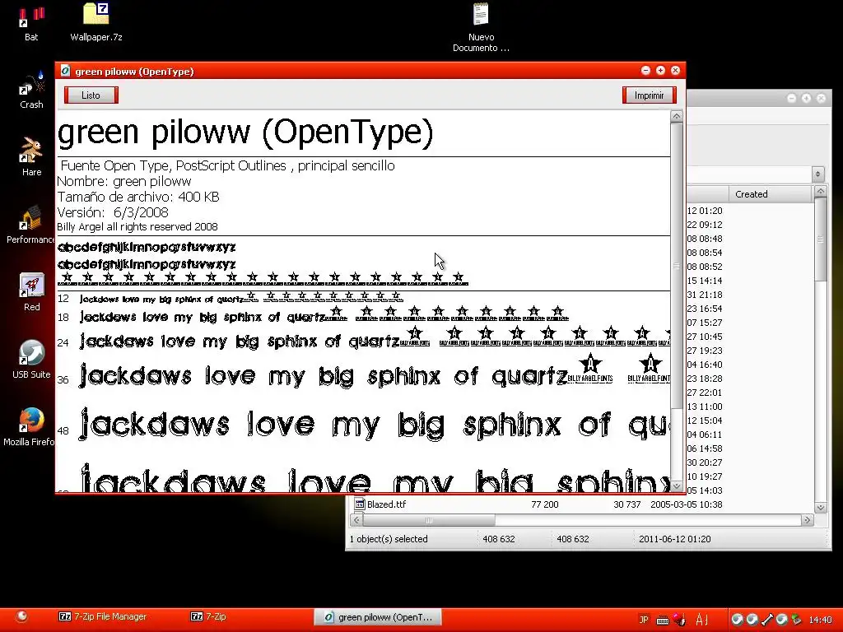Viewport: 843px width, 632px height.
Task: Click the 13 11:00 created entry
Action: pos(705,407)
